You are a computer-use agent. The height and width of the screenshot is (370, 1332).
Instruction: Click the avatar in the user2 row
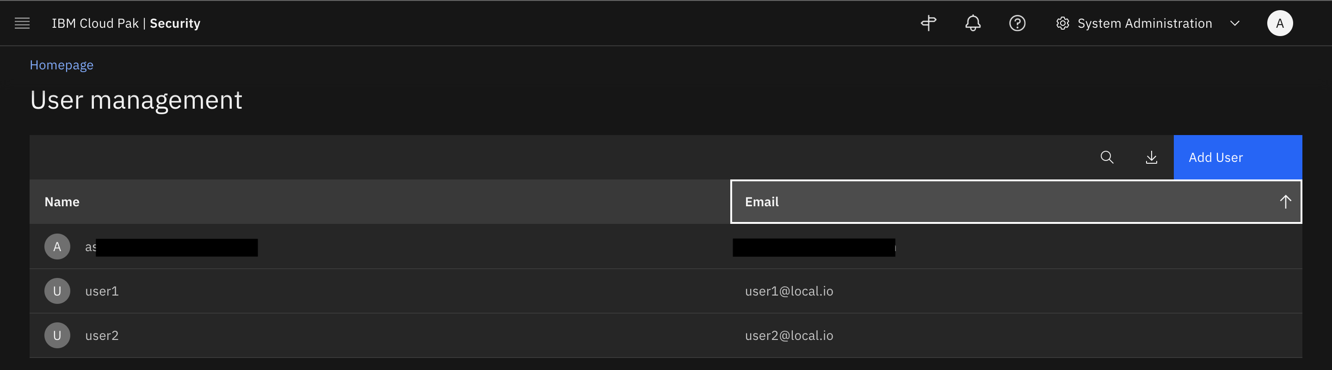point(57,335)
